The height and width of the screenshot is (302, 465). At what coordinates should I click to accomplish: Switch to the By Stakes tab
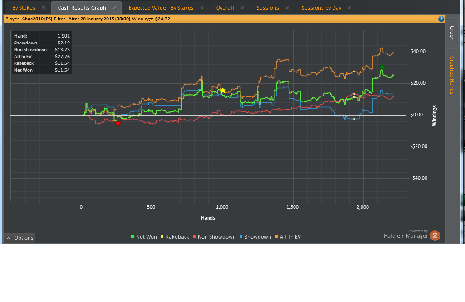coord(24,8)
